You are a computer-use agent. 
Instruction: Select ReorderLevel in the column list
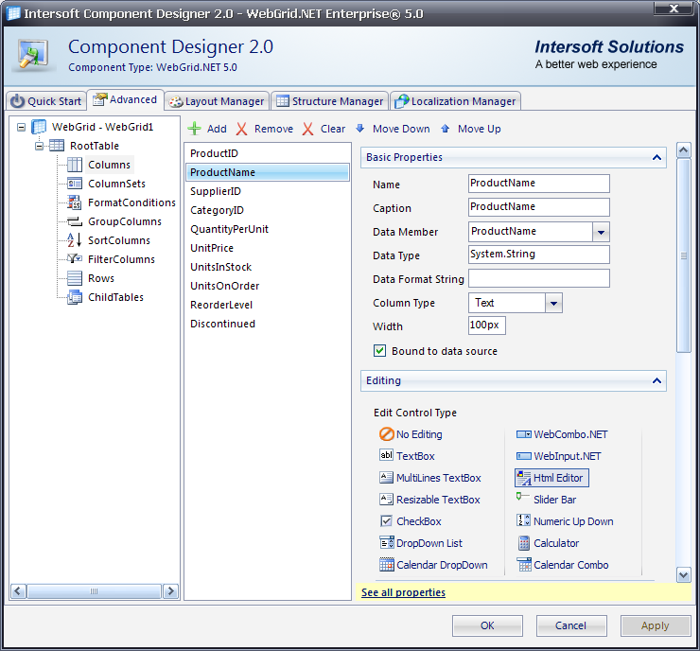click(268, 305)
